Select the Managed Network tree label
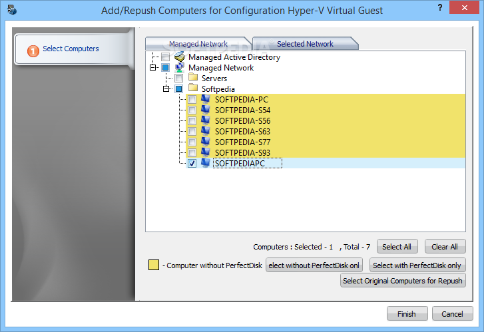484x332 pixels. 221,68
